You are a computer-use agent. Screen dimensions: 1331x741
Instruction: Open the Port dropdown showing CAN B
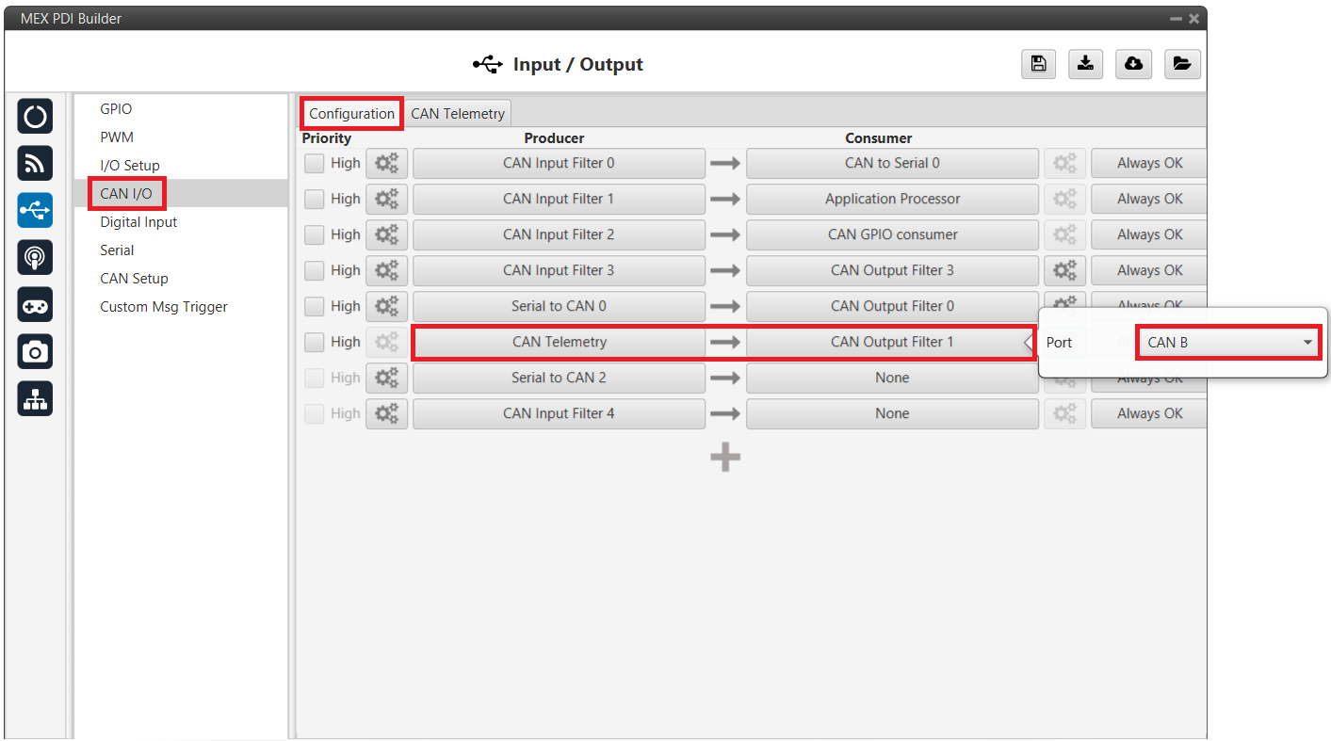[x=1228, y=343]
